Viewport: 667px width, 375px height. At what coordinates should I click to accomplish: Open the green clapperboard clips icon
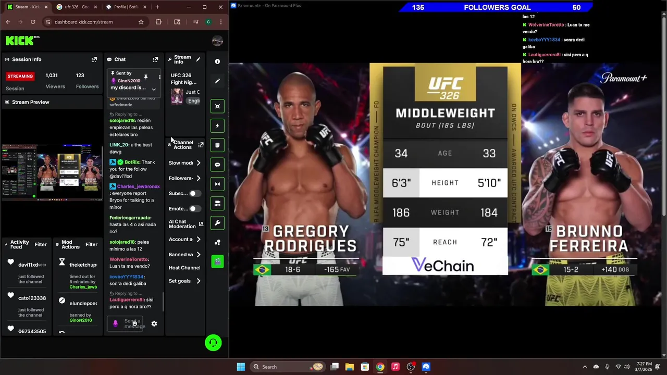(x=217, y=261)
